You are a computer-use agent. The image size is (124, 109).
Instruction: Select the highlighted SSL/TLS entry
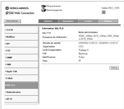tap(21, 85)
